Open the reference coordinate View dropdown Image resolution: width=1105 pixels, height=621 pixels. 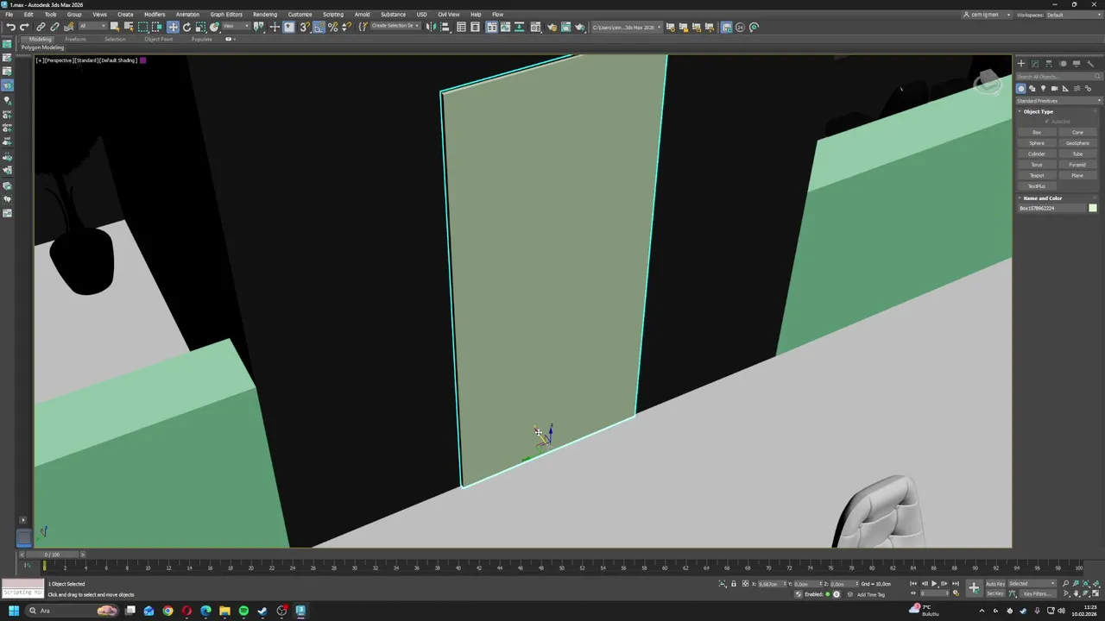click(236, 27)
